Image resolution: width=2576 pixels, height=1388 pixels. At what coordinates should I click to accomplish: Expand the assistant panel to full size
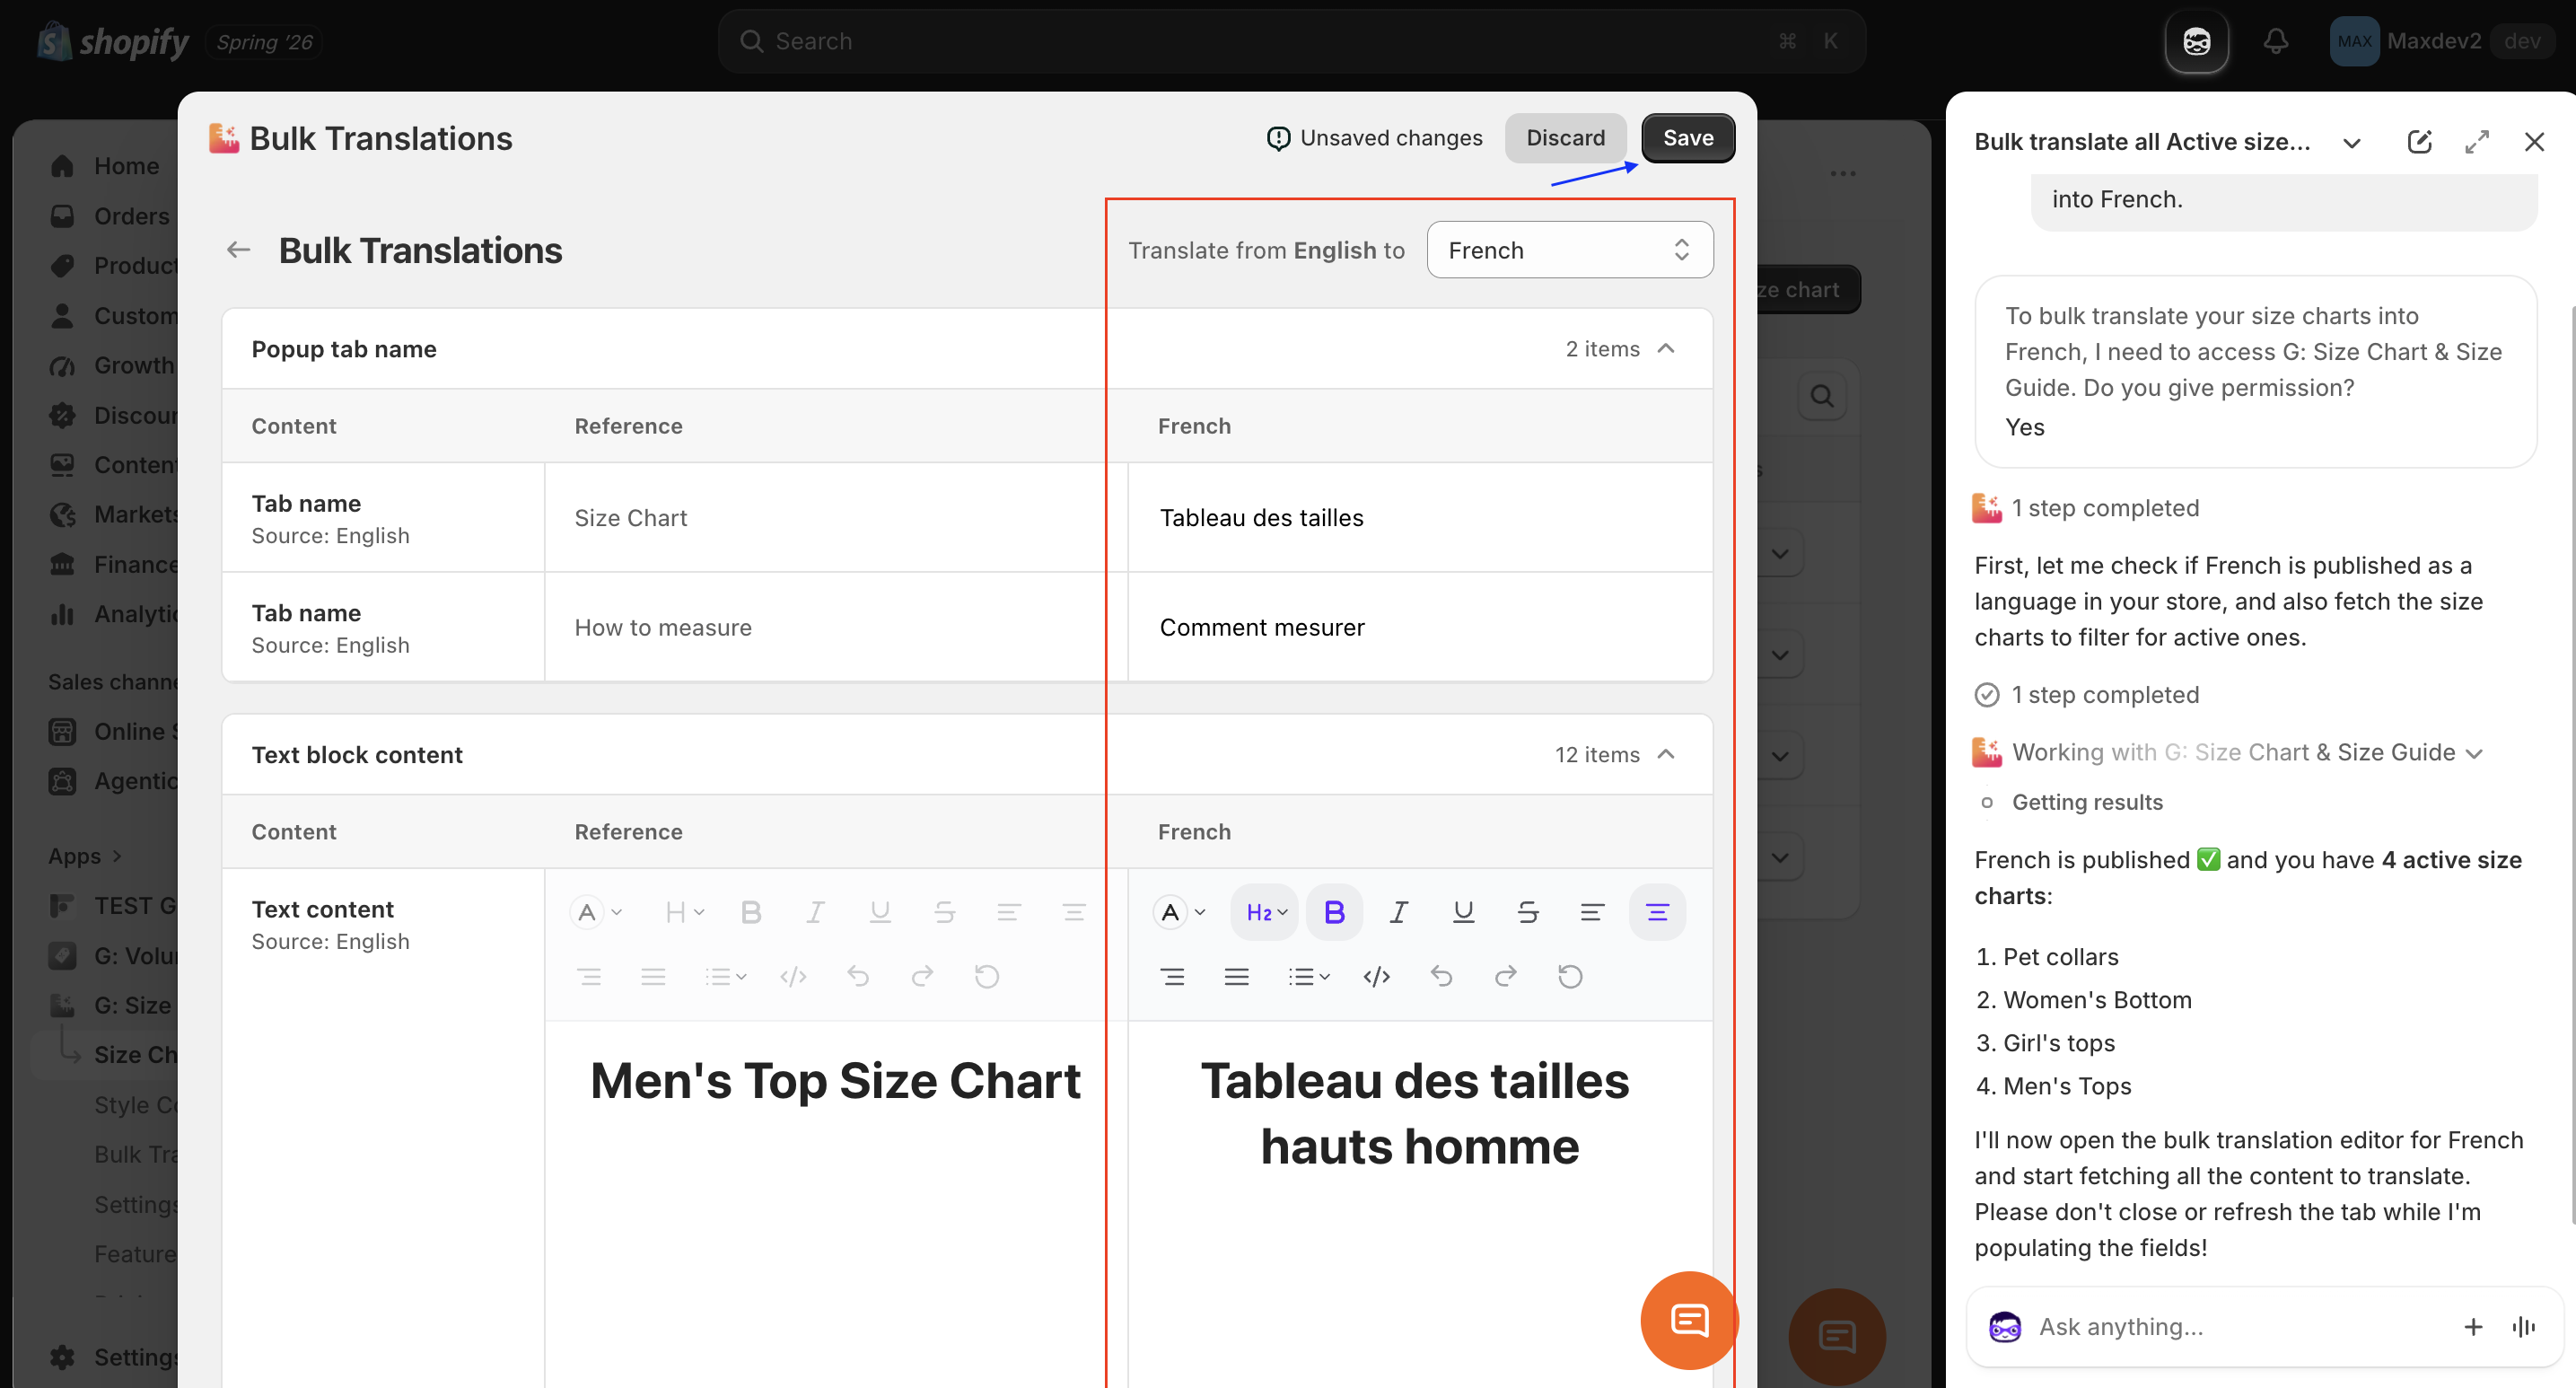[2476, 142]
